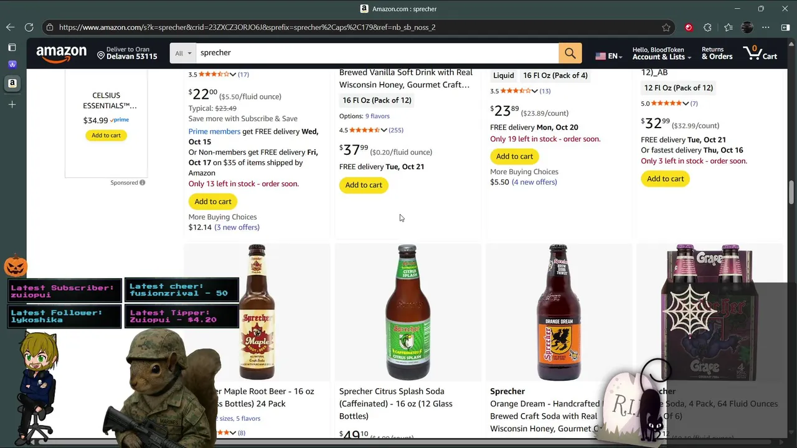
Task: Open a new tab with plus icon
Action: [x=12, y=105]
